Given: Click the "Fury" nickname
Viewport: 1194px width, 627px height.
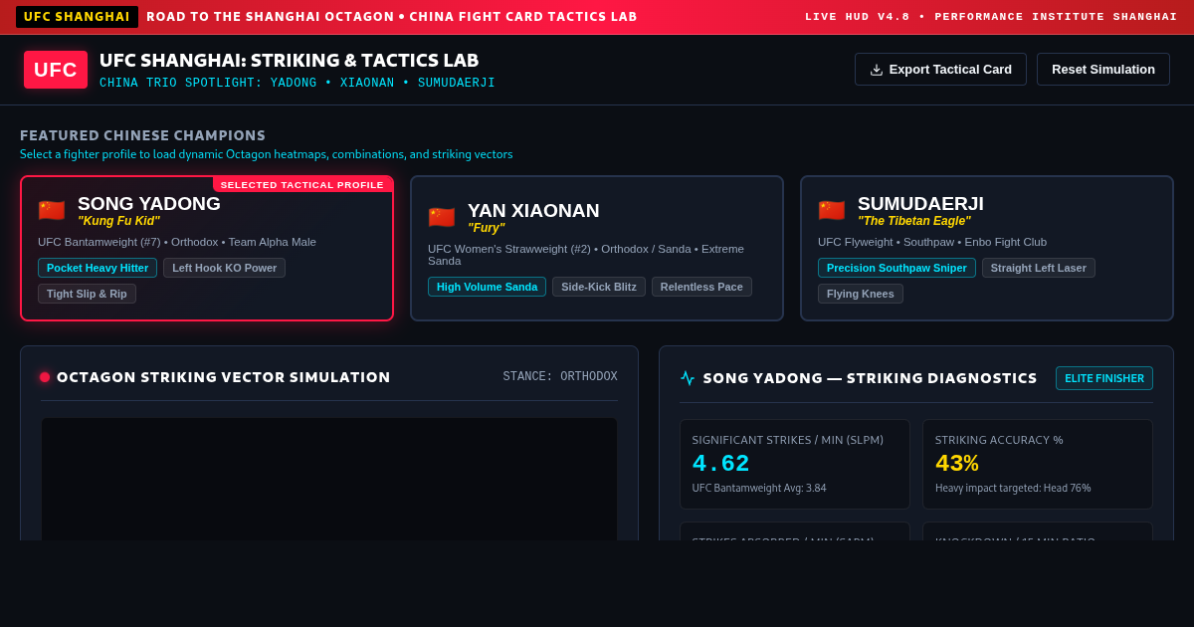Looking at the screenshot, I should pos(486,228).
